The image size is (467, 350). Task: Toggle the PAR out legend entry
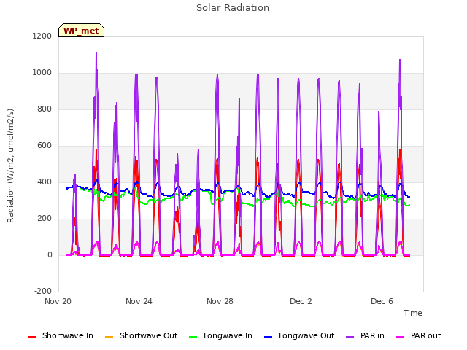click(x=418, y=335)
